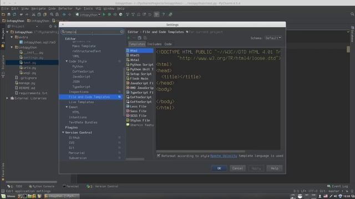Select GitHub under Version Control
The height and width of the screenshot is (199, 355).
point(74,138)
